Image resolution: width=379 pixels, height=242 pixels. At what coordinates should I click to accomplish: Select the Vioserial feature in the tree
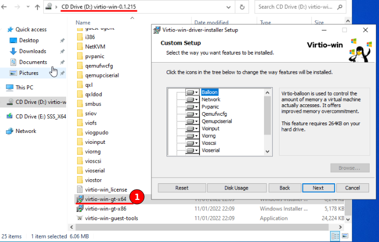pyautogui.click(x=210, y=150)
